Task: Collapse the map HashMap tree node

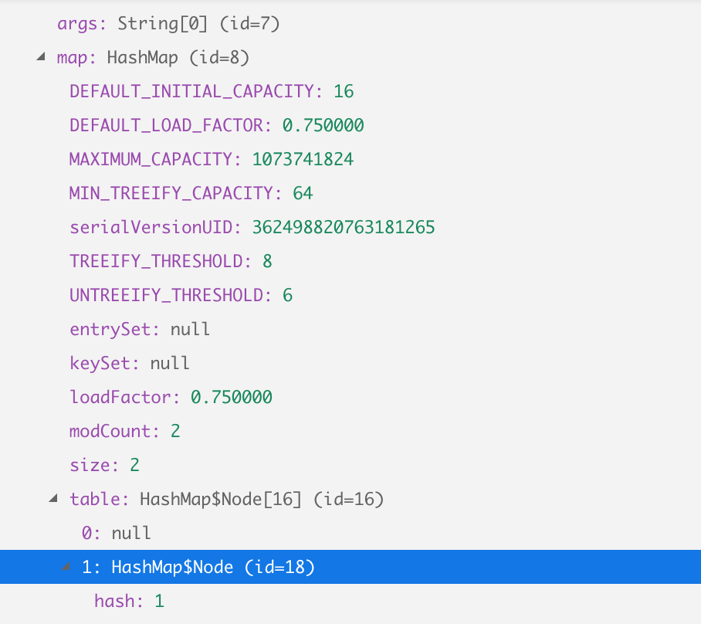Action: pyautogui.click(x=41, y=58)
